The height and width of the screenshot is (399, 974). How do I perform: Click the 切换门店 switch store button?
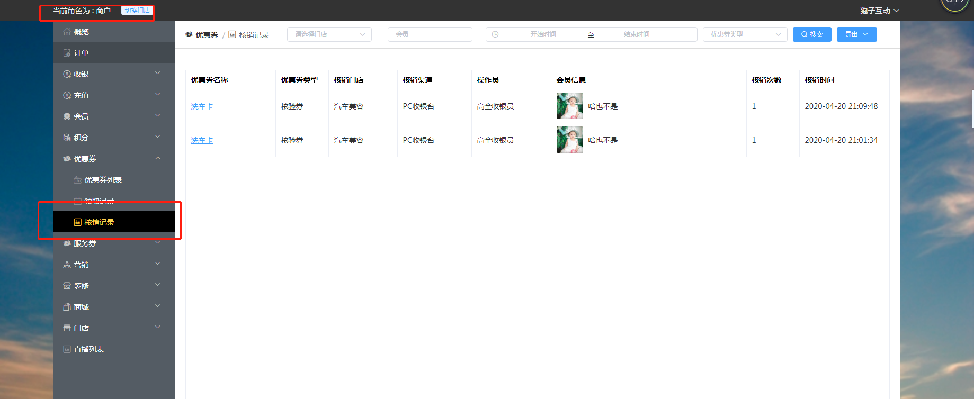[137, 11]
